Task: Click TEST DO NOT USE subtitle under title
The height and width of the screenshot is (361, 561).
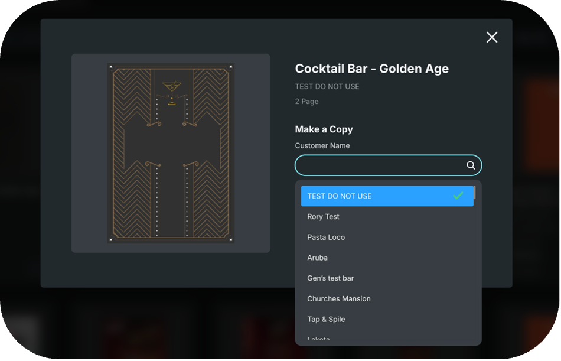Action: point(327,87)
